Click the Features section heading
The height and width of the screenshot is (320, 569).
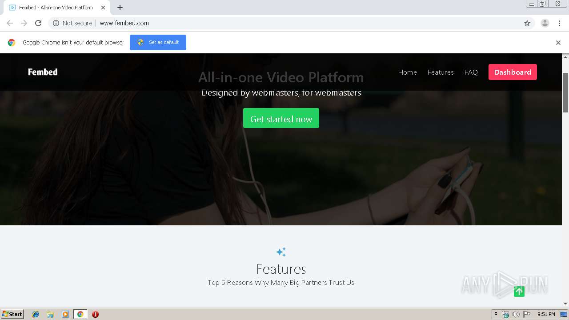(281, 269)
